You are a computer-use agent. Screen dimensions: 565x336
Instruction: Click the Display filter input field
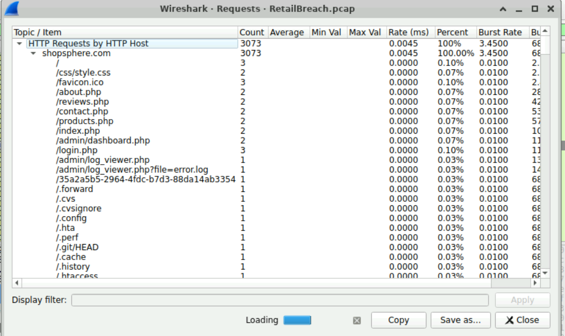[280, 300]
